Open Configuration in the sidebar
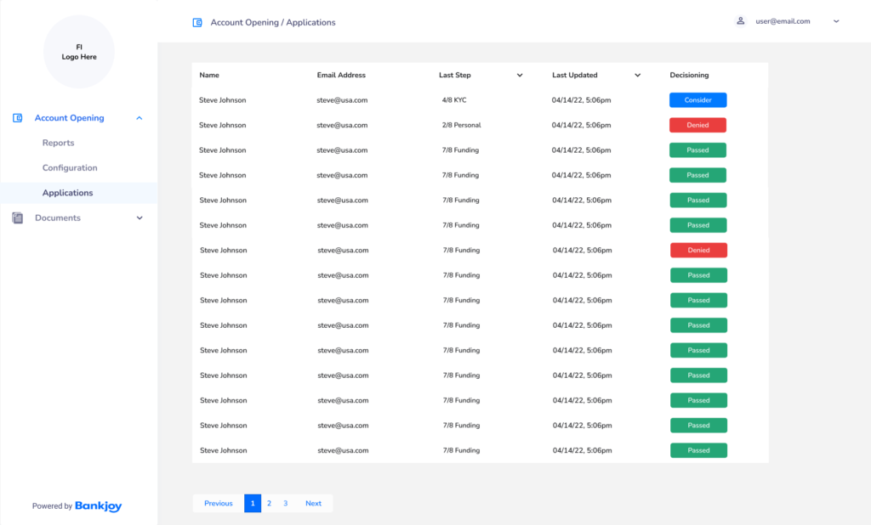 70,168
